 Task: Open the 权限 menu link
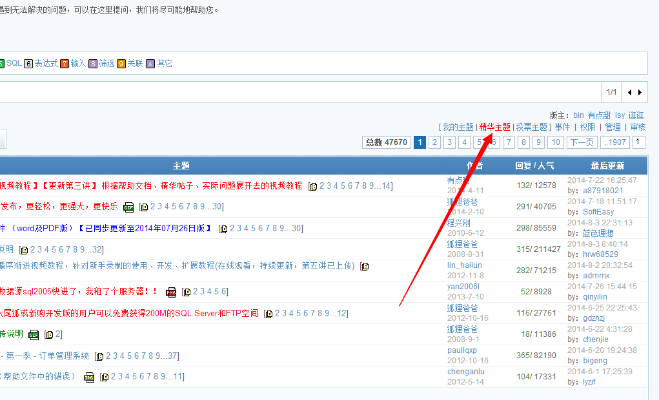pos(587,128)
